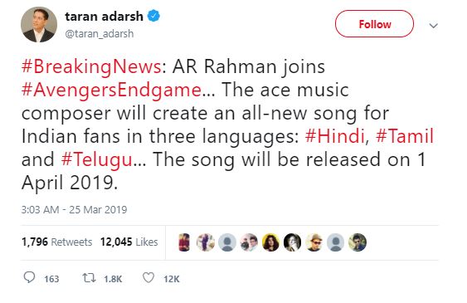Screen dimensions: 467x303
Task: Open the first liker avatar in row
Action: pyautogui.click(x=184, y=242)
